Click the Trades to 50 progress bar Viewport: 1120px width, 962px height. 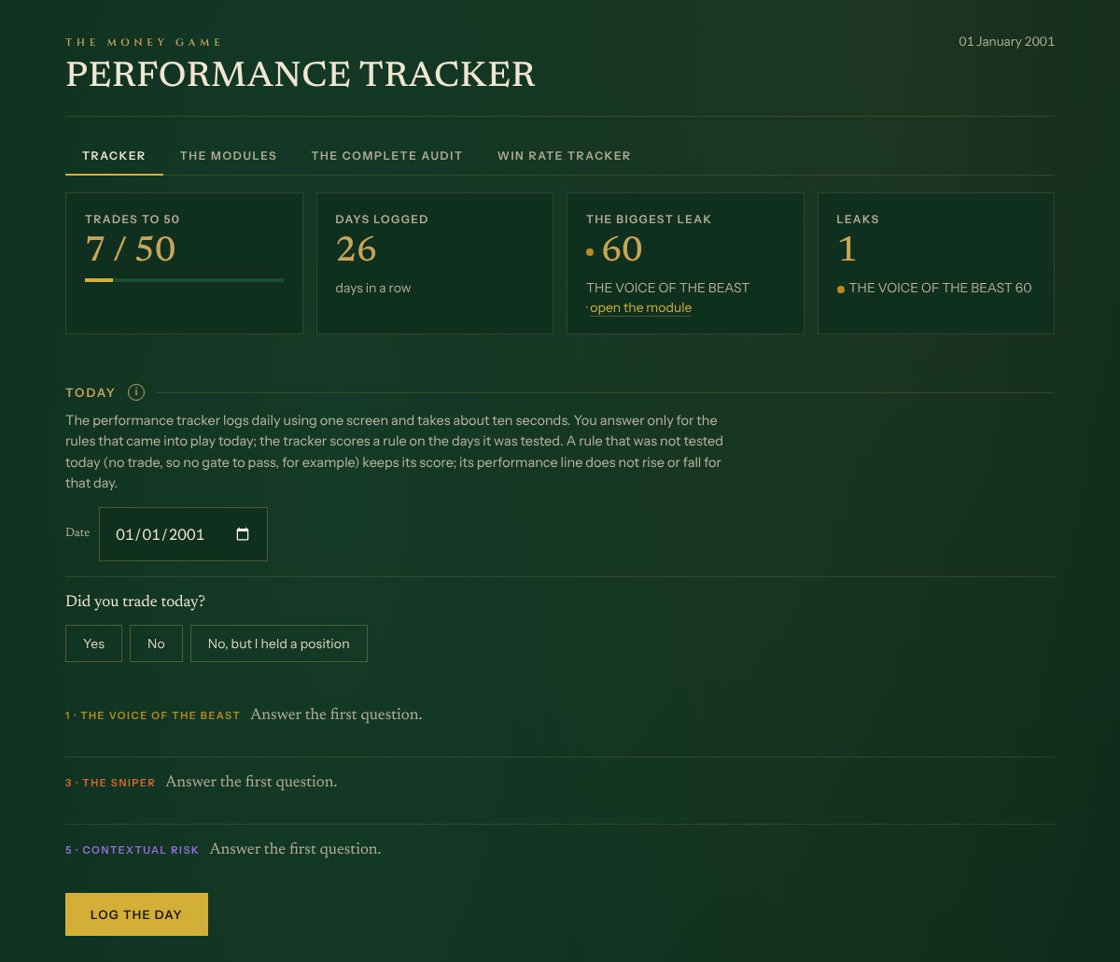[x=184, y=279]
